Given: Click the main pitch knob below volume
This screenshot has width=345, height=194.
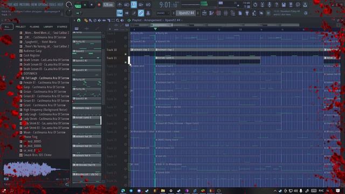Looking at the screenshot, I should [x=68, y=13].
